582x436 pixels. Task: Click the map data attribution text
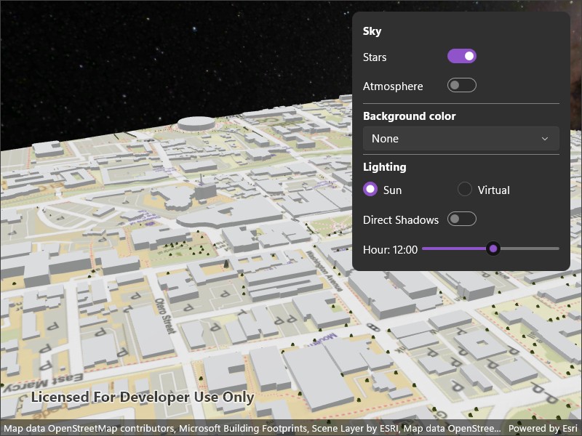(x=252, y=428)
